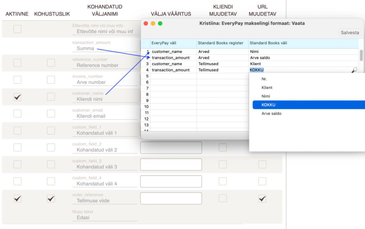Click 'Arve saldo' cell in table row 2
365x229 pixels.
click(304, 58)
